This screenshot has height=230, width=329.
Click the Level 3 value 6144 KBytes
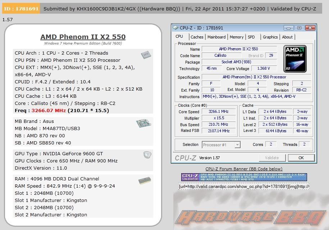[x=275, y=131]
